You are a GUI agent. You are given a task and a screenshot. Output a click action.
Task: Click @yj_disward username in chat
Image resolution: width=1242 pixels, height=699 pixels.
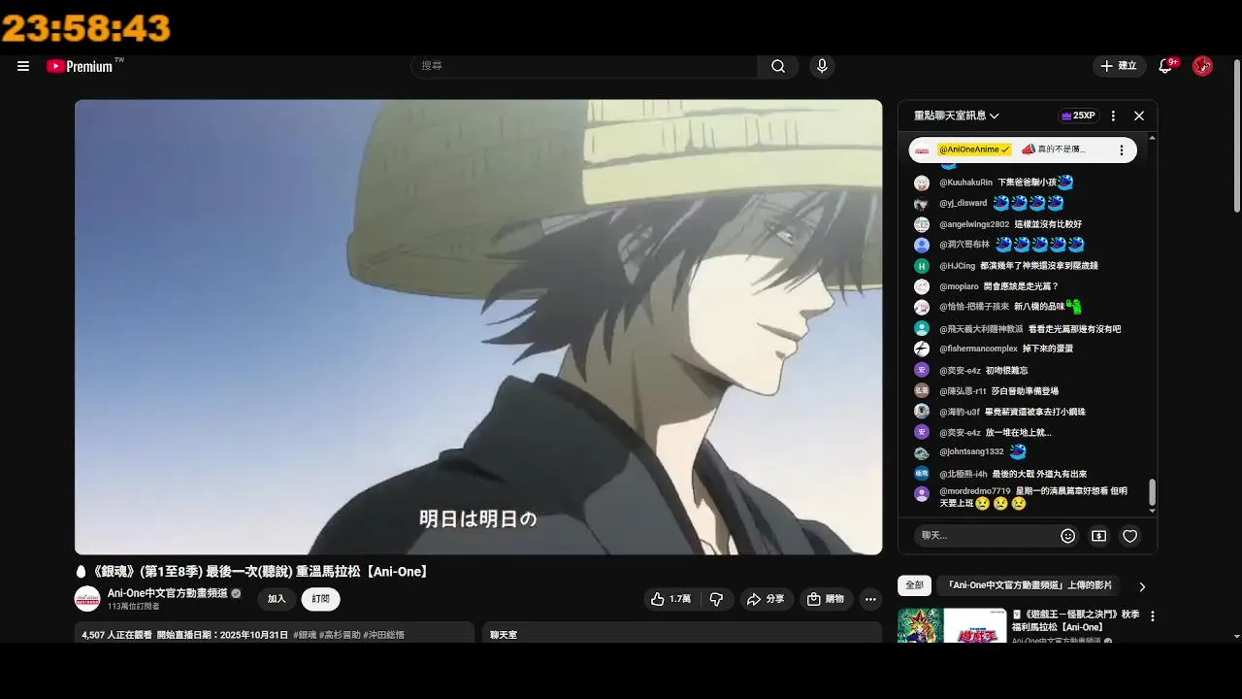963,204
